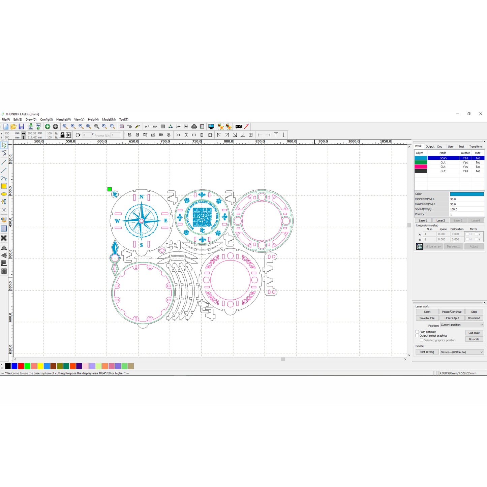Open the Position dropdown
This screenshot has width=487, height=487.
click(462, 325)
